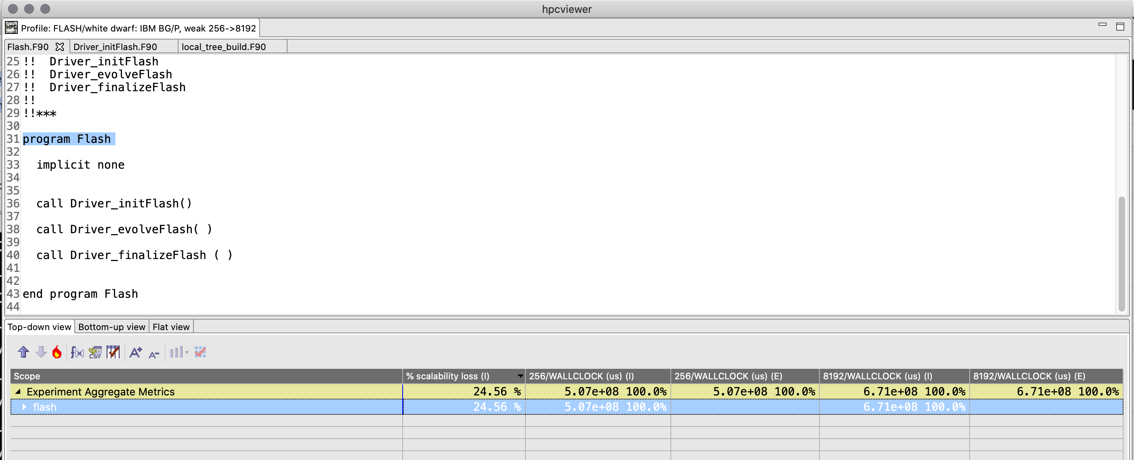Open the bar graph dropdown arrow
1134x460 pixels.
pyautogui.click(x=187, y=352)
